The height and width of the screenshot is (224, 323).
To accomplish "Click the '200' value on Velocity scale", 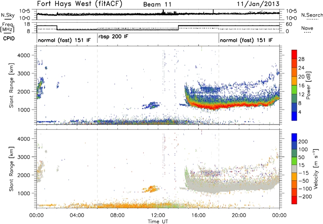I will [303, 142].
